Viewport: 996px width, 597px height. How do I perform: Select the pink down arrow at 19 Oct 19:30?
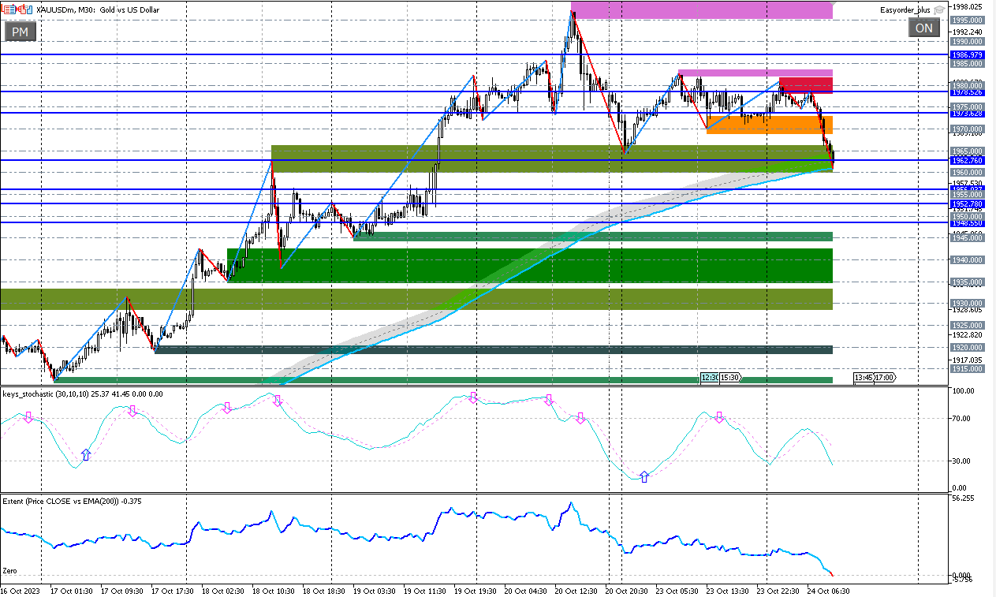[x=472, y=398]
